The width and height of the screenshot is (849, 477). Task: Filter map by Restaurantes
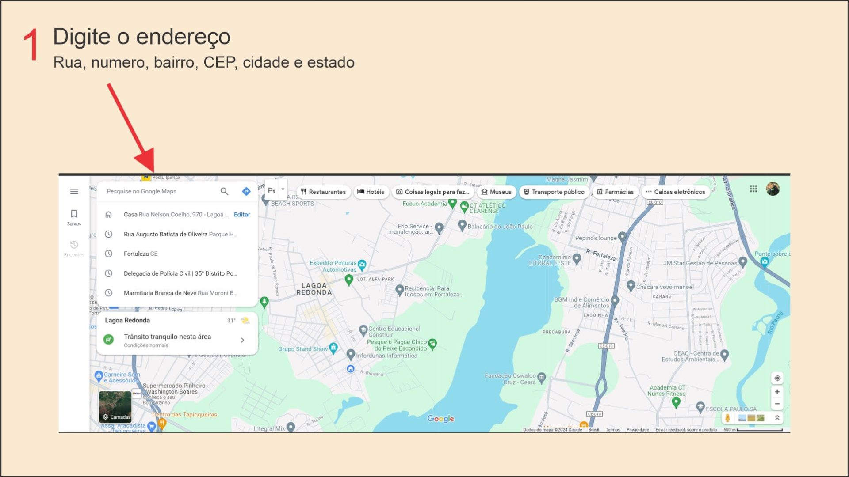click(323, 192)
